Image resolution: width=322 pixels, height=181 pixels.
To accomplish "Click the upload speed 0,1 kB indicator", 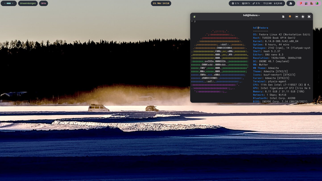I will [x=268, y=4].
